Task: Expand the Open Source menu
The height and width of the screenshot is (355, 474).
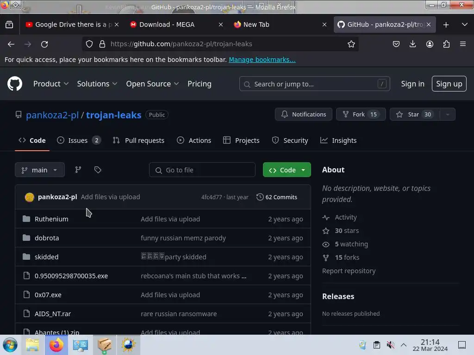Action: 152,84
